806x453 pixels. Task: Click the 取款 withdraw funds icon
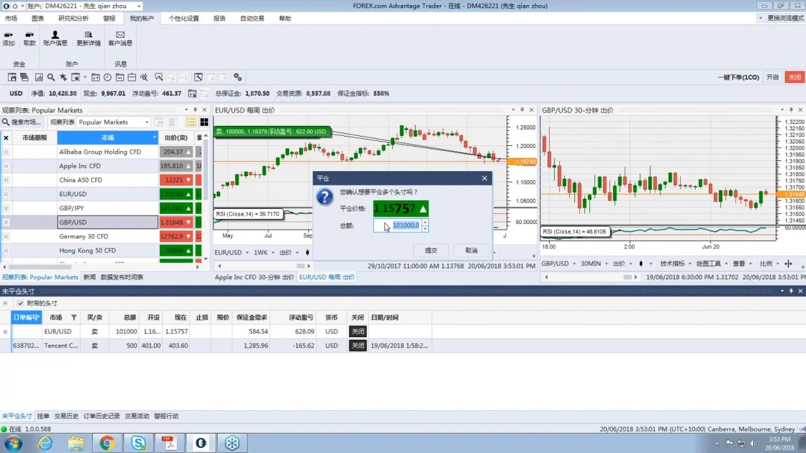[x=30, y=38]
